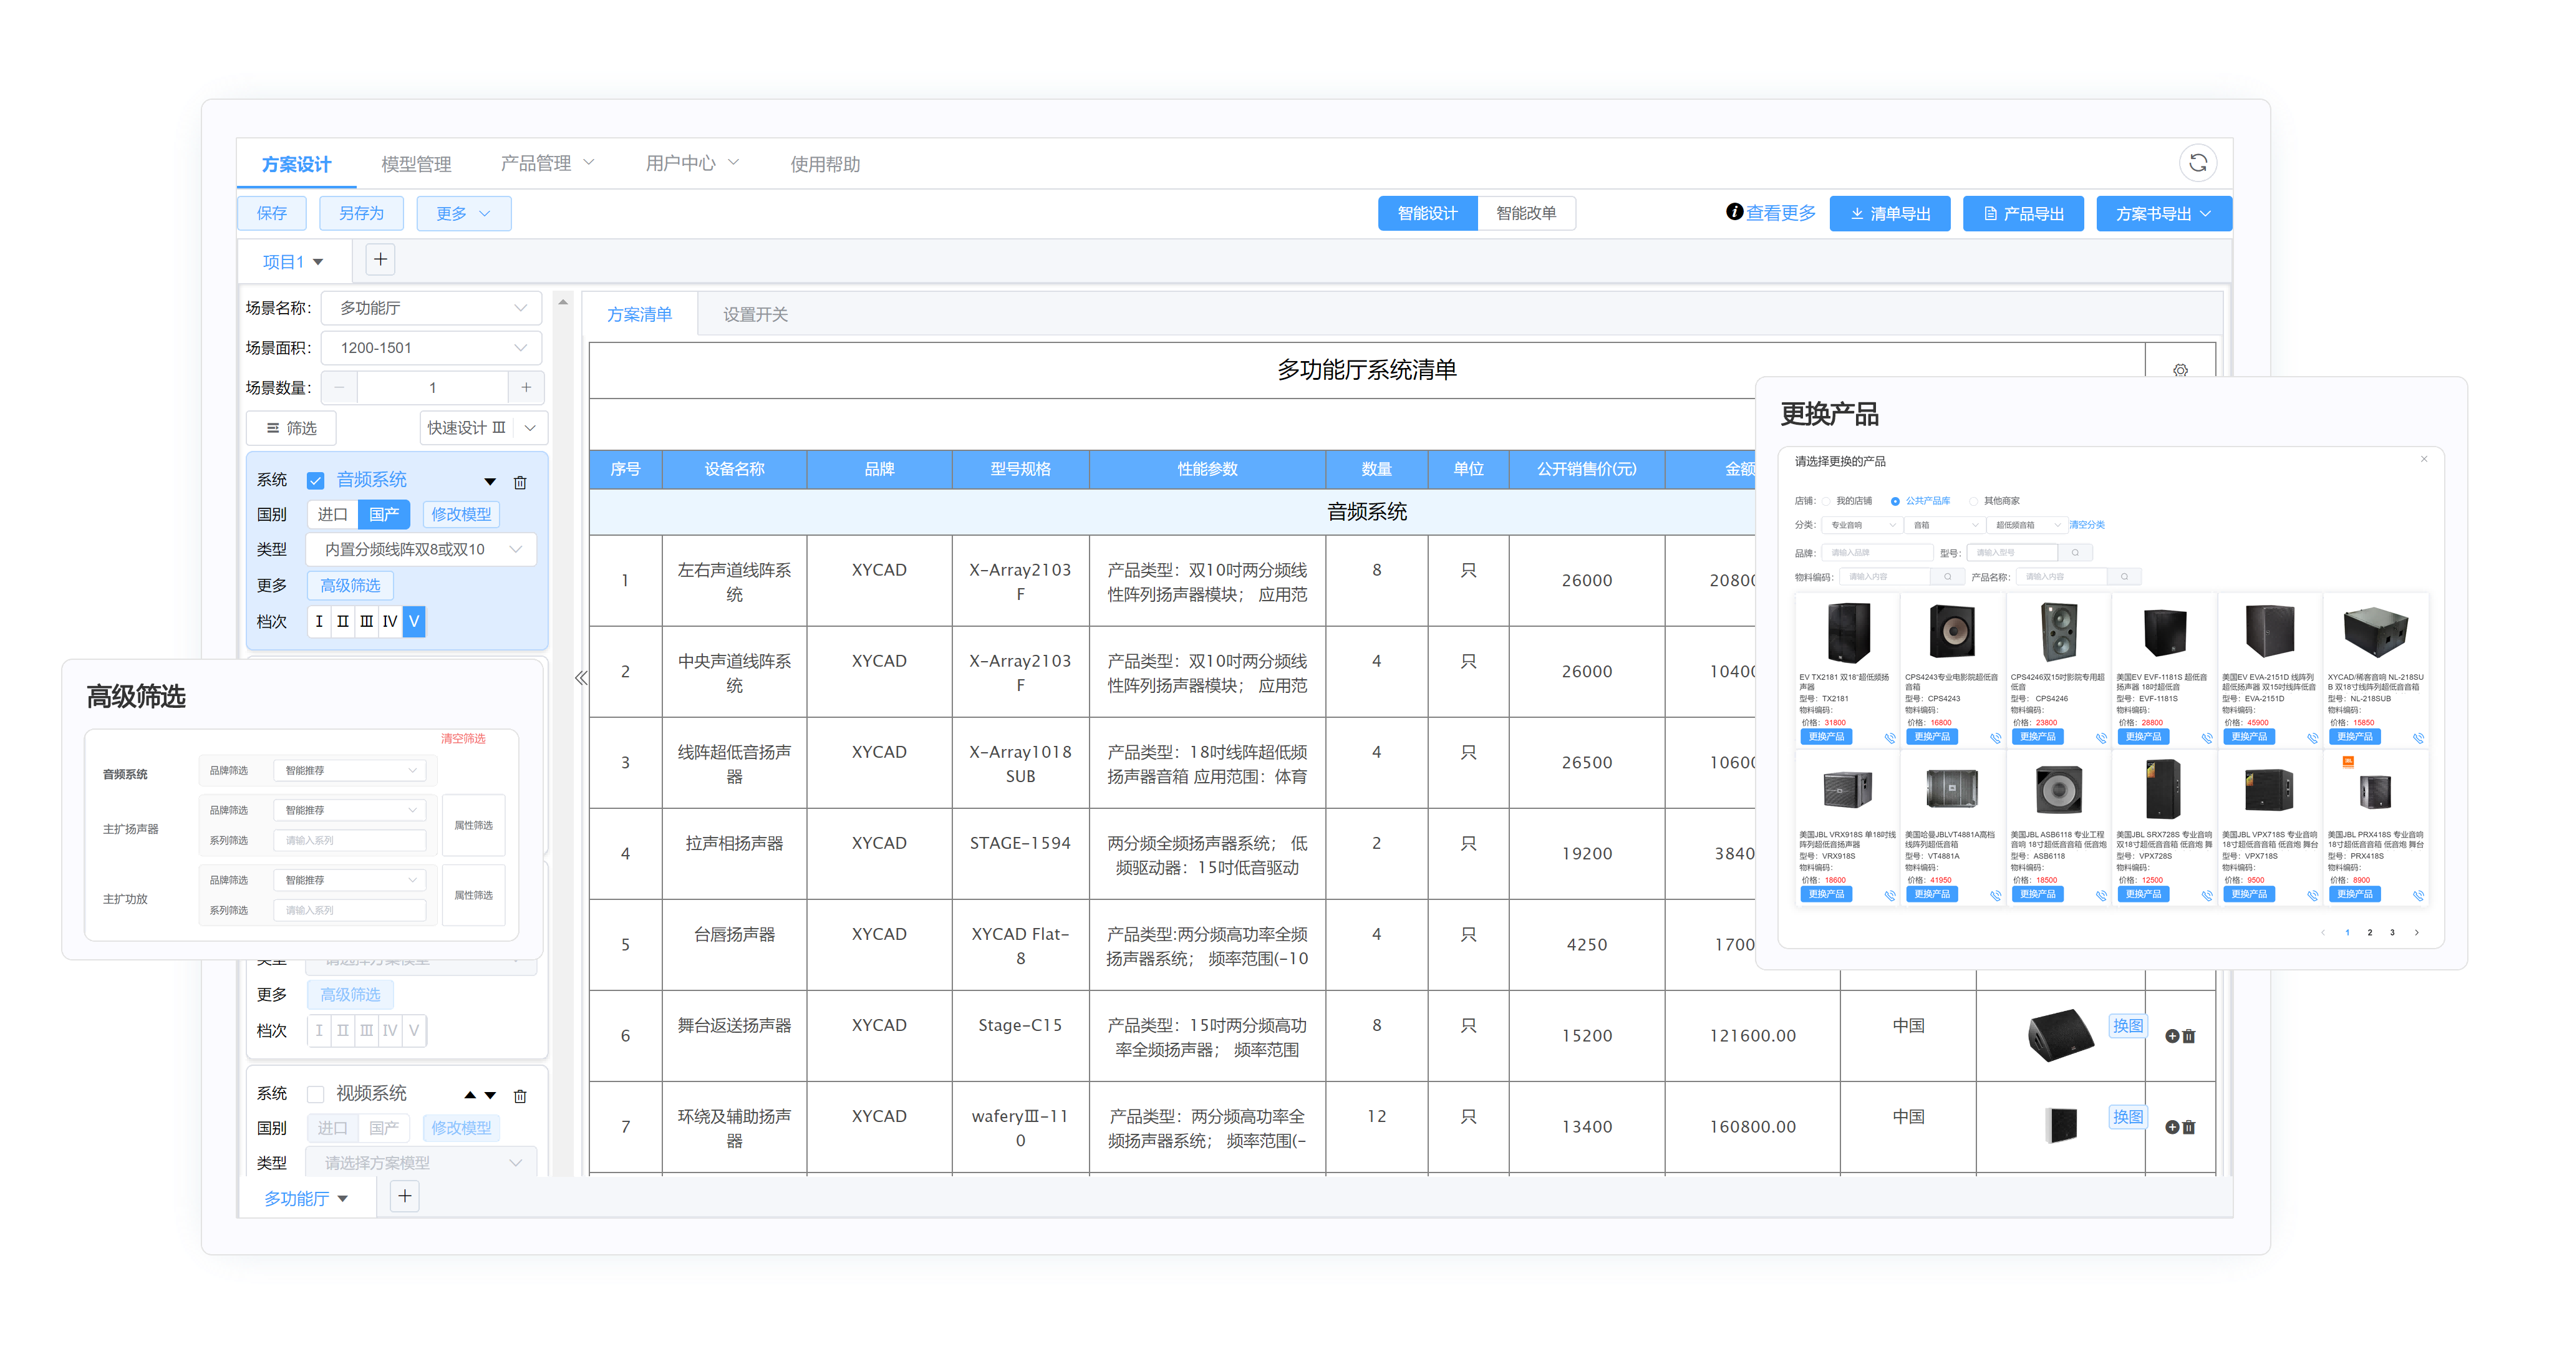The width and height of the screenshot is (2567, 1354).
Task: Click the info icon beside 查看更多
Action: 1734,212
